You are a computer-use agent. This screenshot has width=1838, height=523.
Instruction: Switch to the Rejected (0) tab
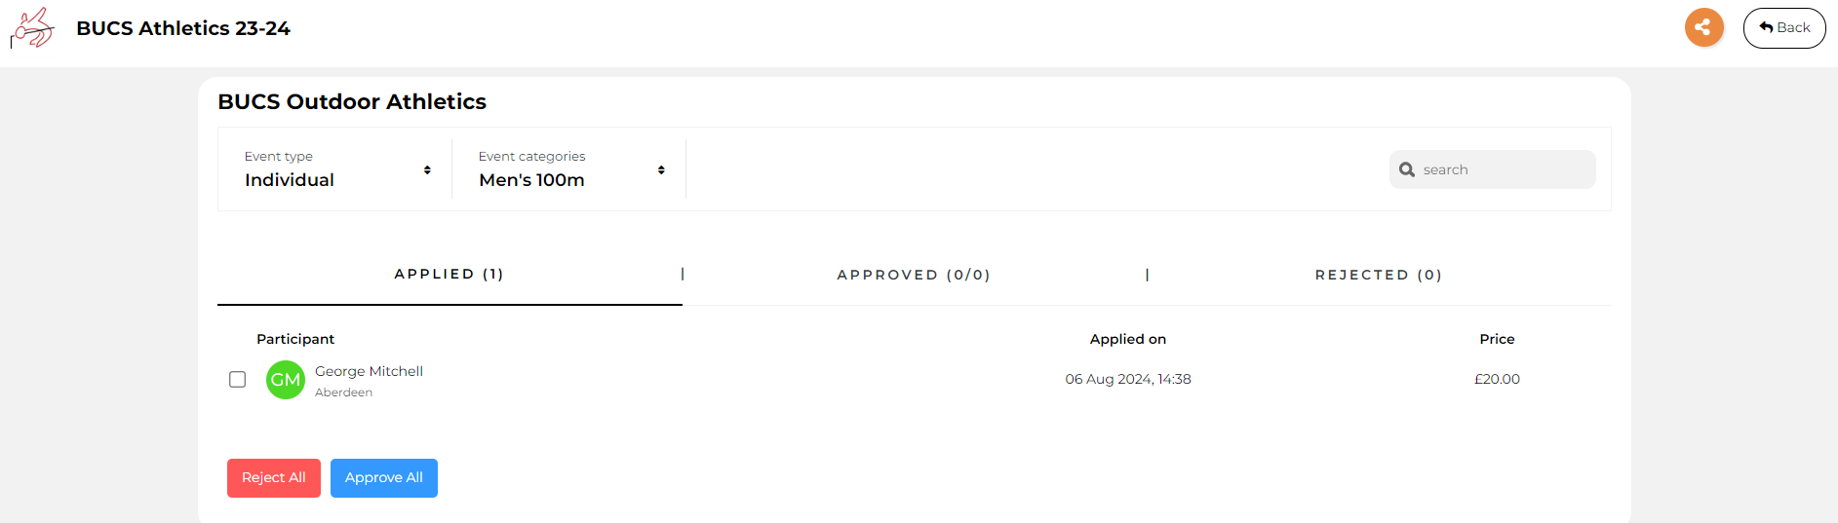(1379, 275)
